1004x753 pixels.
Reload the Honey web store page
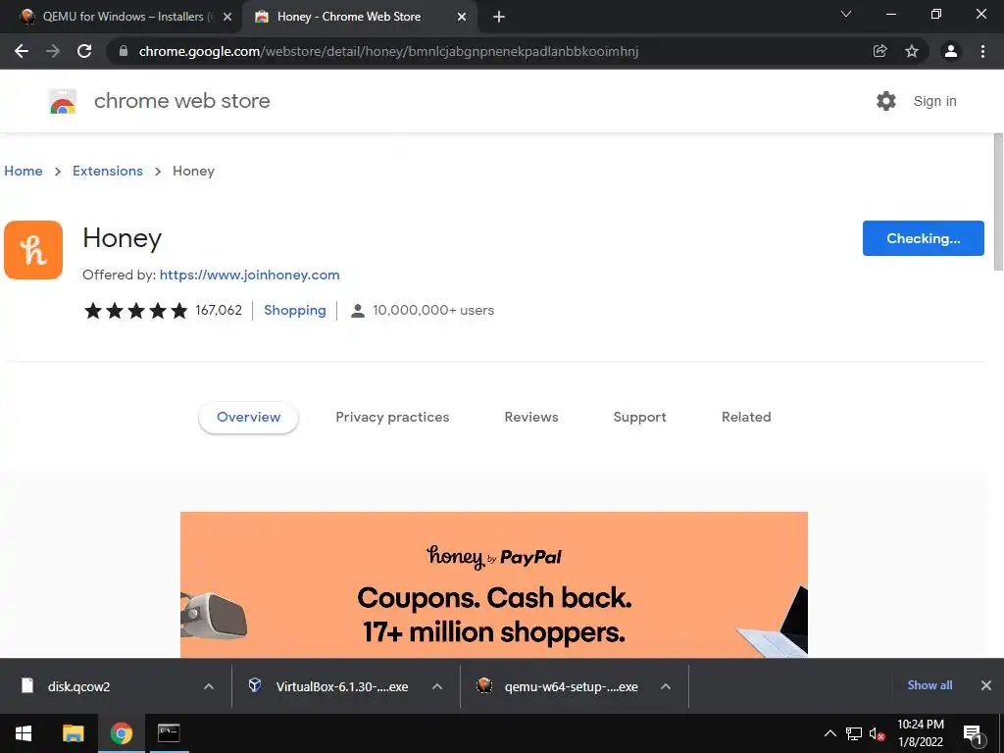tap(84, 51)
